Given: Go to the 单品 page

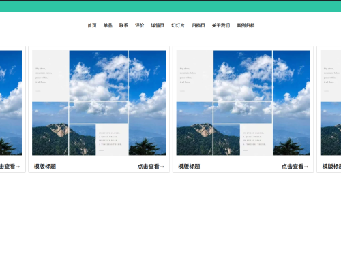Looking at the screenshot, I should 108,25.
